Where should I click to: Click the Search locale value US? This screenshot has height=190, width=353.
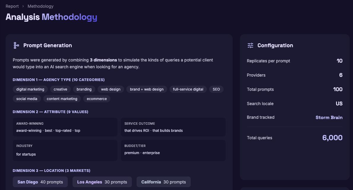point(339,103)
